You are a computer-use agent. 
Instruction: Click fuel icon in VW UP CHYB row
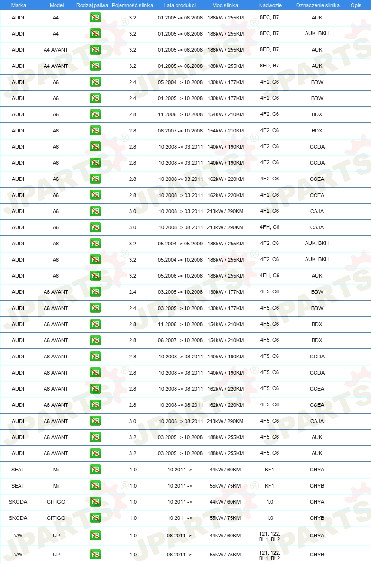(95, 555)
